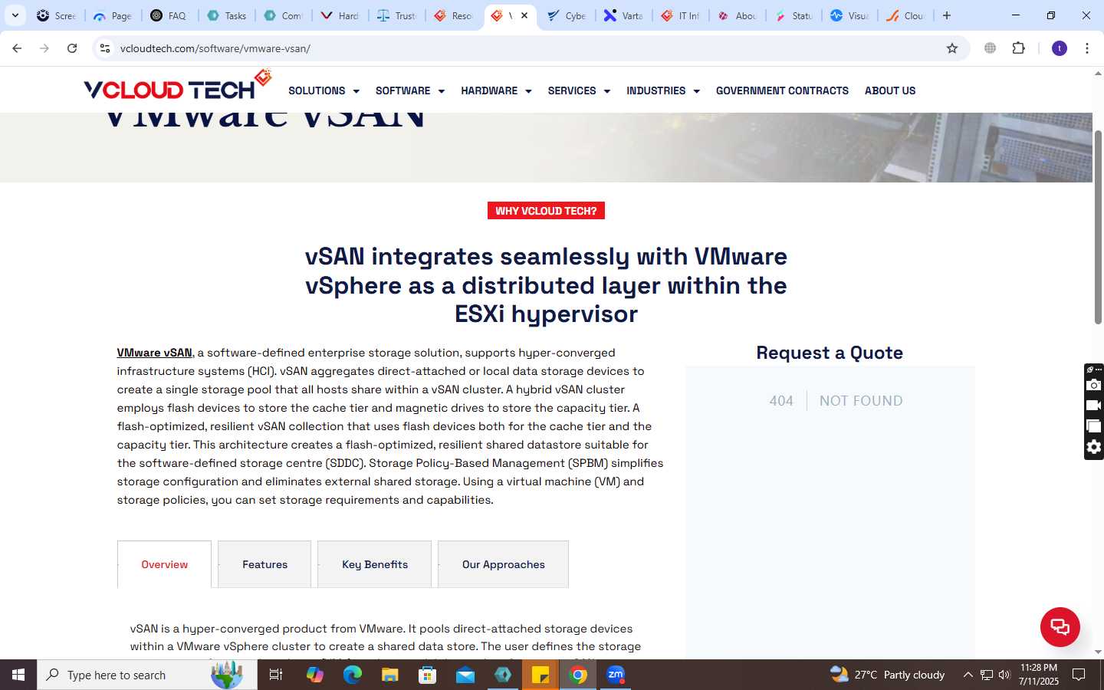Click the globe icon beside bookmark star
1104x690 pixels.
click(x=991, y=48)
